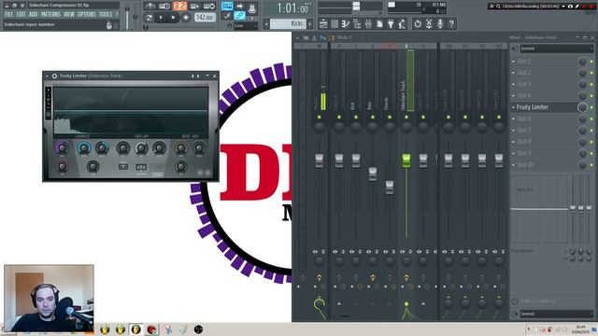Mute the Bass mixer track
The width and height of the screenshot is (598, 336).
point(373,118)
